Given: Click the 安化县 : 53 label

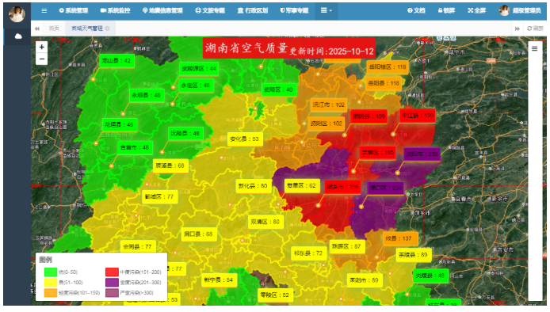Looking at the screenshot, I should point(245,139).
